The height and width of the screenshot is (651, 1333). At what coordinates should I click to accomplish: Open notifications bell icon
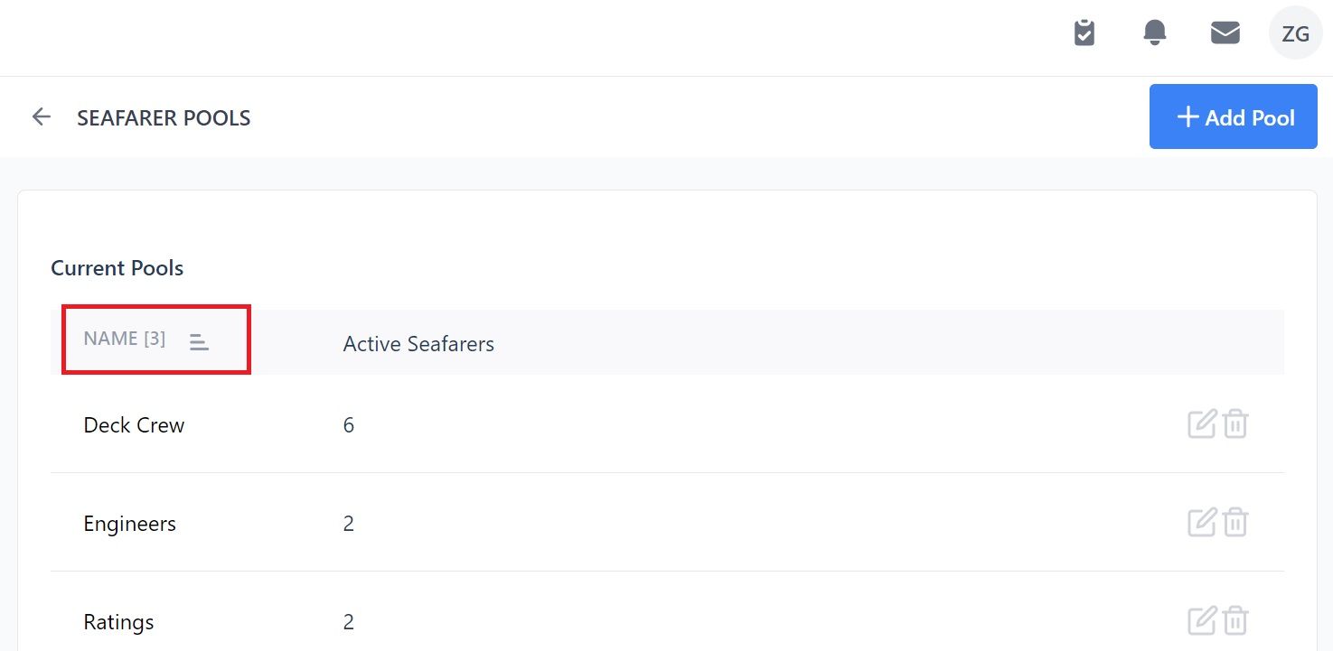point(1154,33)
